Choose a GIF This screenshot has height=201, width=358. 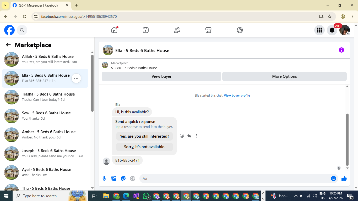coord(133,178)
